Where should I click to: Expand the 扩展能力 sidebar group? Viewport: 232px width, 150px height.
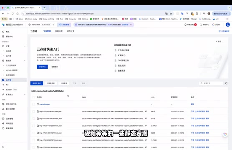pyautogui.click(x=25, y=95)
